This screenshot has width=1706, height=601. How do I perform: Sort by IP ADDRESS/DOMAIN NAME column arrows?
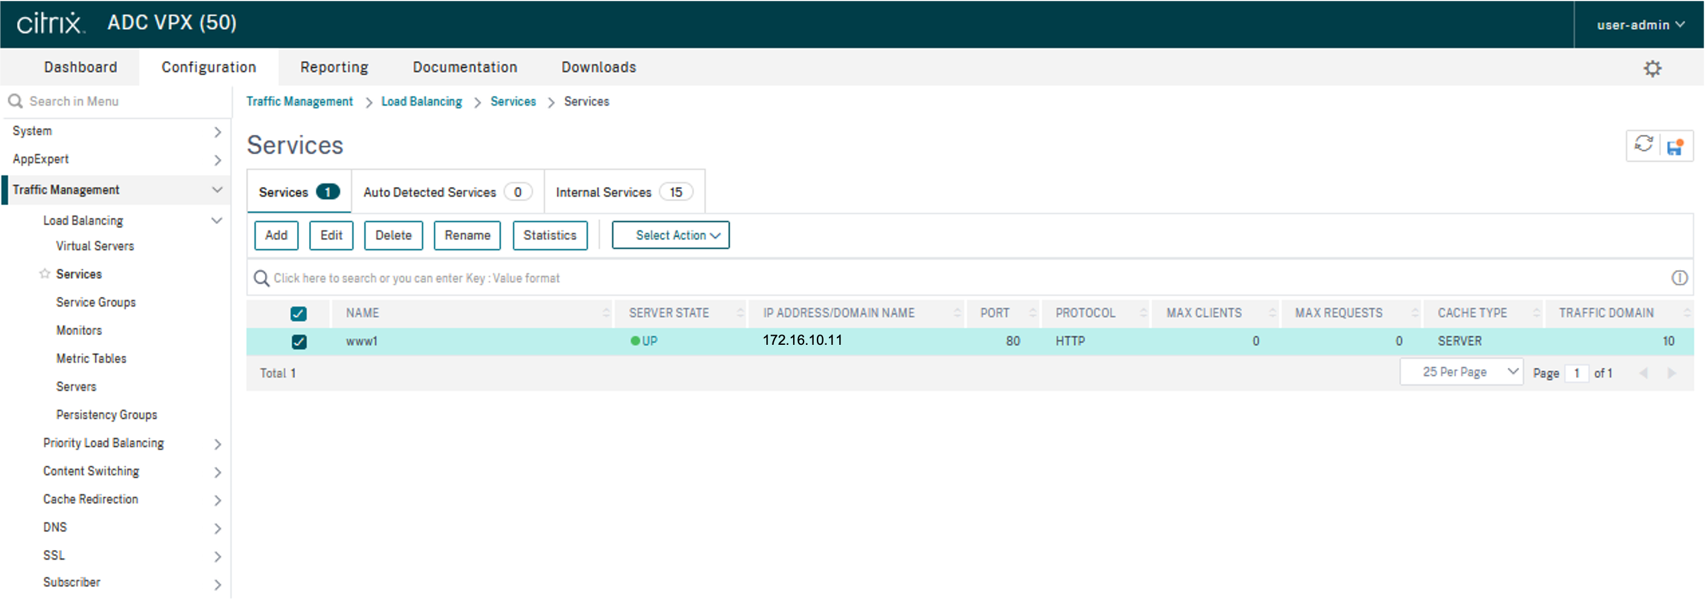pyautogui.click(x=957, y=313)
